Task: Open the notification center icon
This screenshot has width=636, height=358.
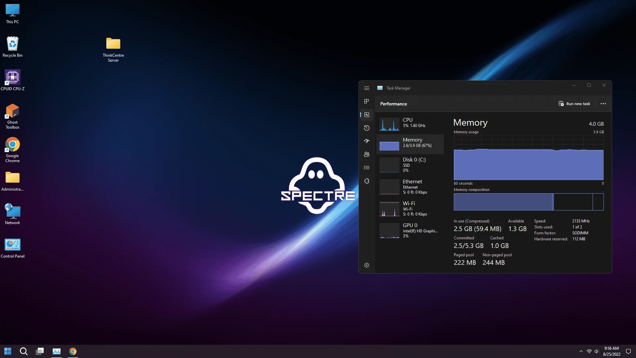Action: tap(628, 351)
